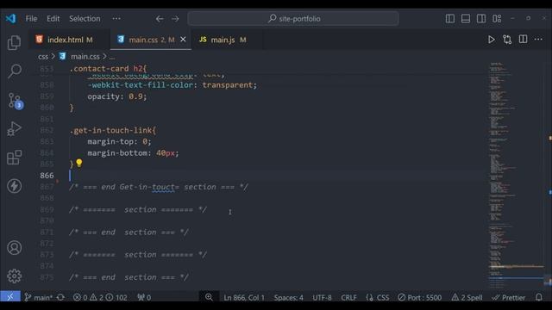Click the css folder breadcrumb
Image resolution: width=552 pixels, height=310 pixels.
tap(43, 57)
